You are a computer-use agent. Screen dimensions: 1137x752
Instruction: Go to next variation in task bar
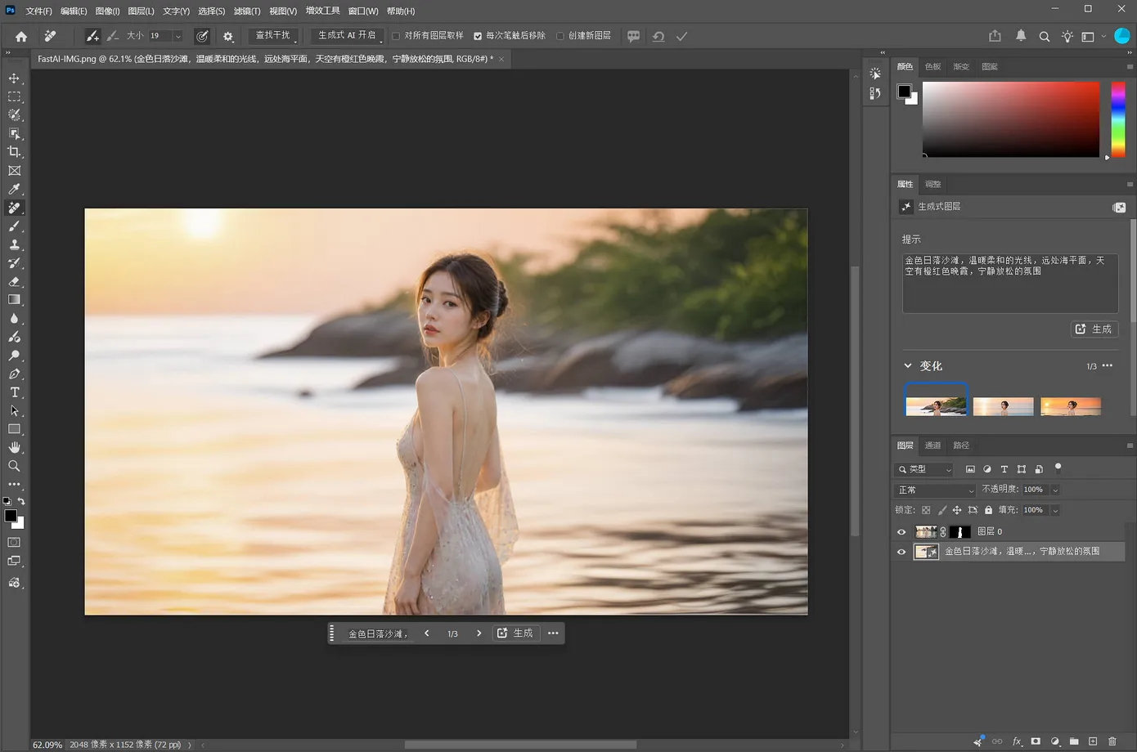tap(479, 633)
